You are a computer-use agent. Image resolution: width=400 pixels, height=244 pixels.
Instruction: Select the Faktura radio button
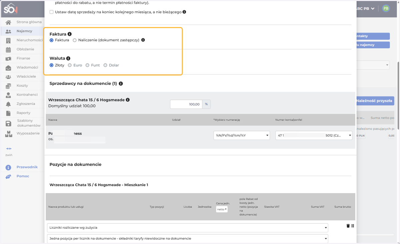tap(51, 40)
